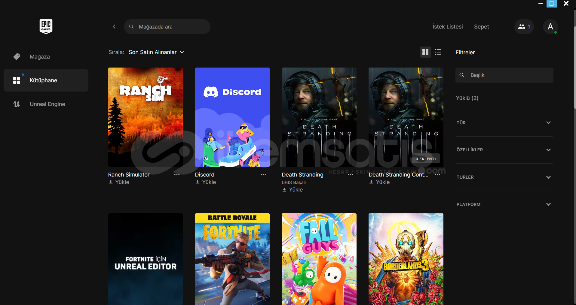
Task: Click the Epic Games logo
Action: [x=46, y=26]
